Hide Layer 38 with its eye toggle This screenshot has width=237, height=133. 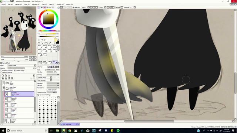pos(6,99)
